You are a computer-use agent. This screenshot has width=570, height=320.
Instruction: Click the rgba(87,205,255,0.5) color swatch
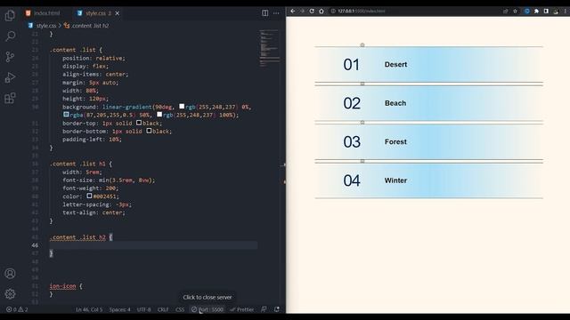point(66,115)
